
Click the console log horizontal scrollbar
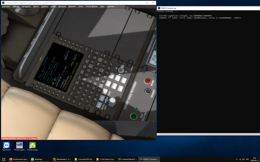click(x=209, y=134)
